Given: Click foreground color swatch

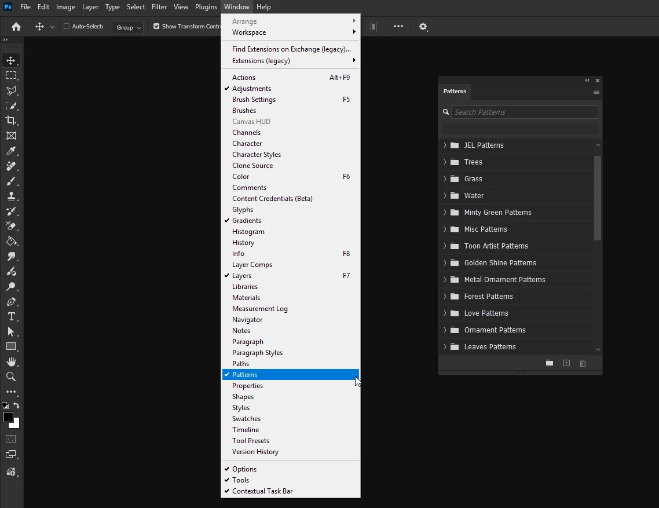Looking at the screenshot, I should click(x=8, y=417).
